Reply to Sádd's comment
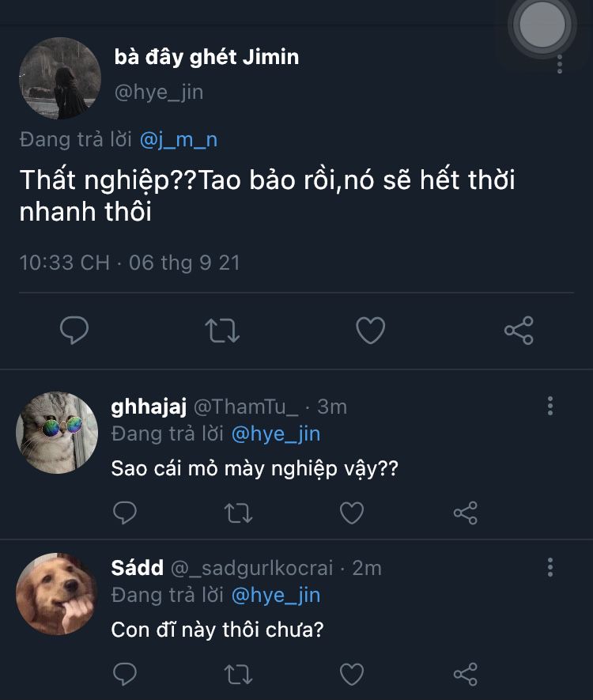 pyautogui.click(x=126, y=674)
